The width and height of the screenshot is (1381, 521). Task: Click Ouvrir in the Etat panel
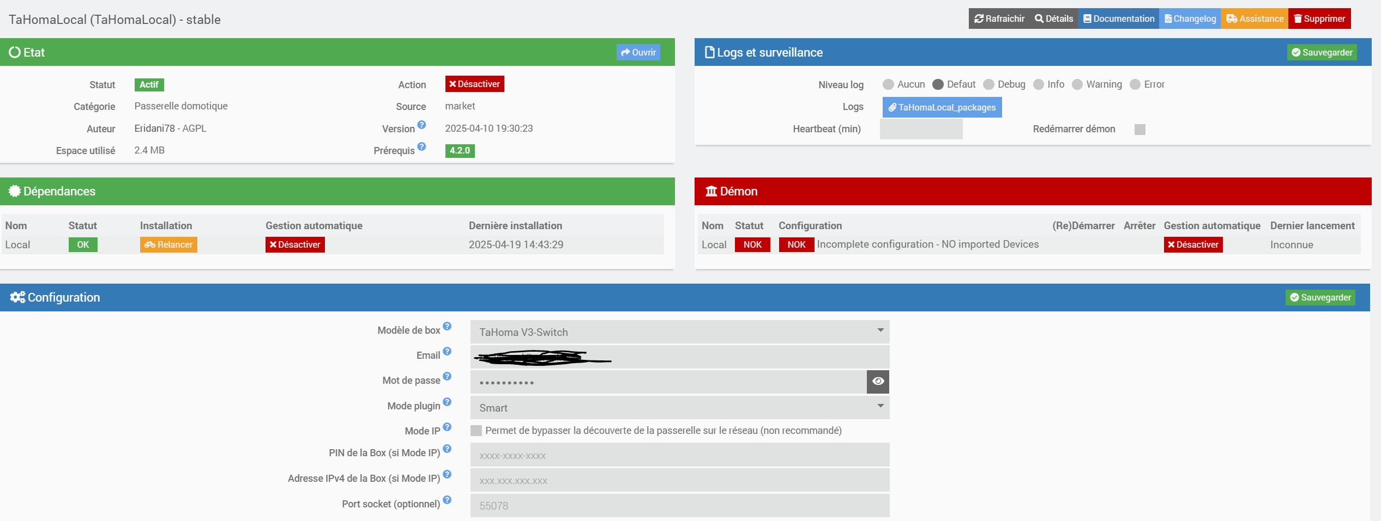[x=638, y=52]
